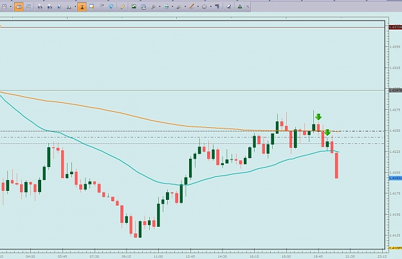Click the camera snapshot toolbar icon

[x=143, y=7]
